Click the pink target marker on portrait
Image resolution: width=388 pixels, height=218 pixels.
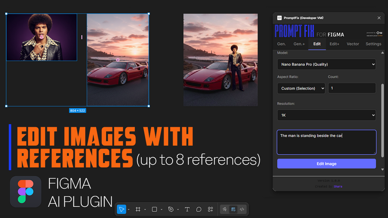pyautogui.click(x=42, y=37)
